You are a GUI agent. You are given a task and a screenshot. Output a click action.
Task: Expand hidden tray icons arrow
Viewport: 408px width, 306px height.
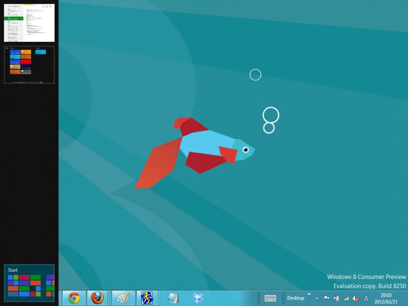click(317, 298)
